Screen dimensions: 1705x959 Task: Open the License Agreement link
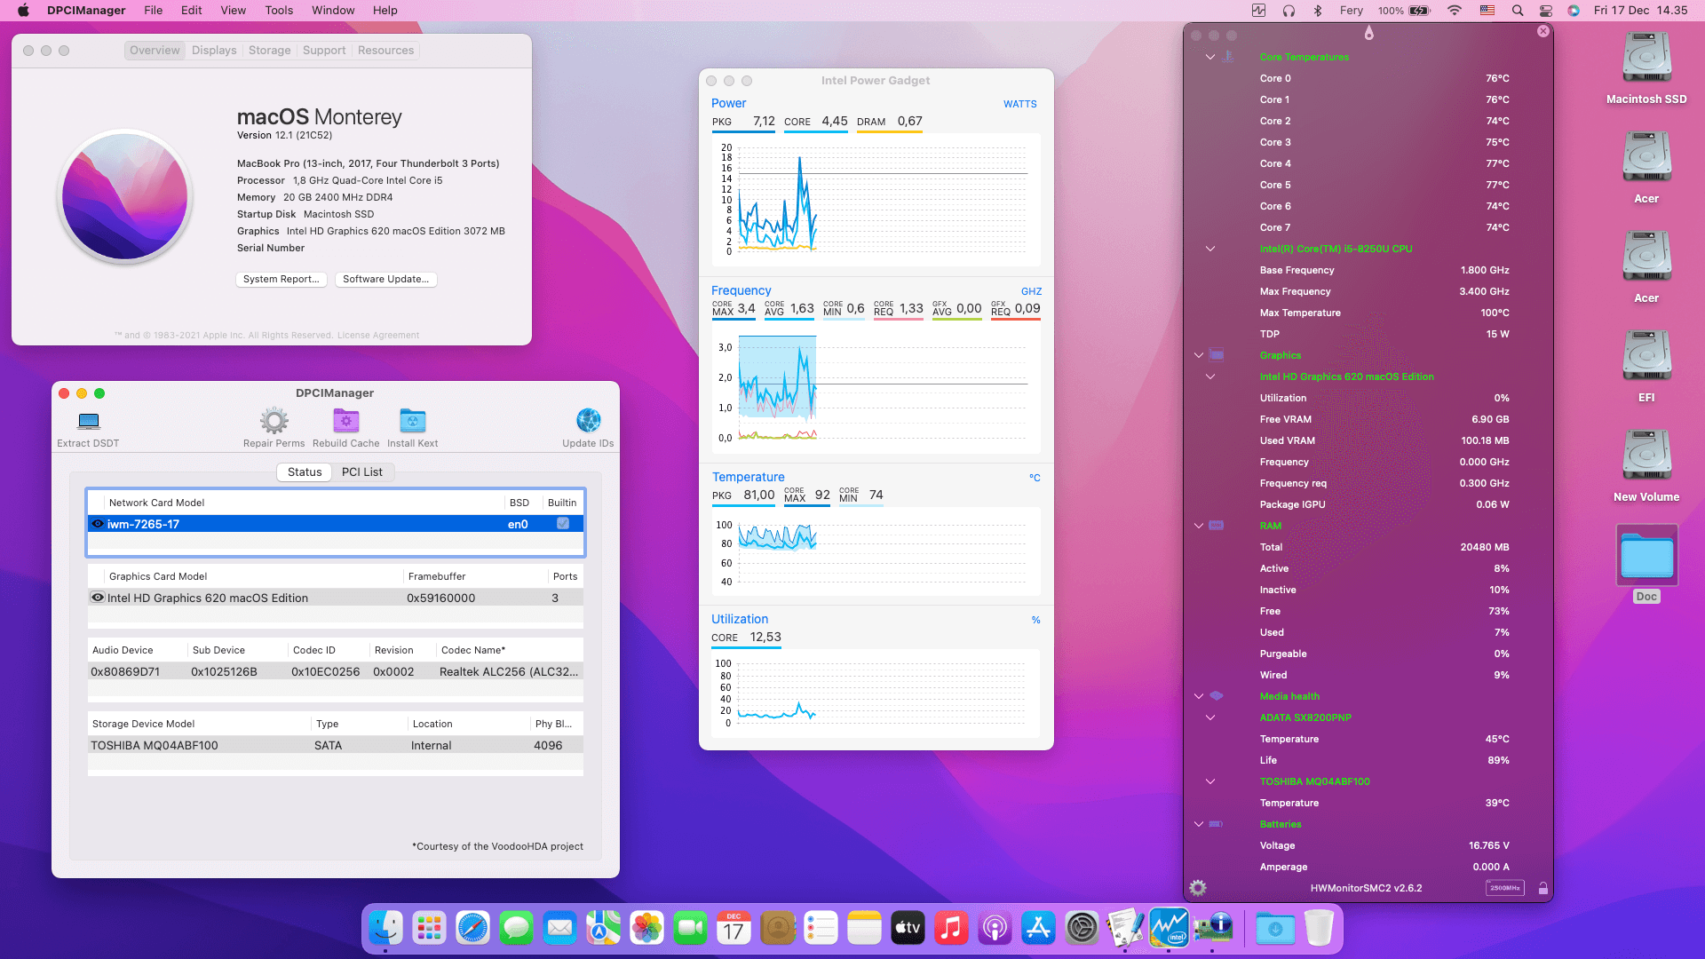click(378, 336)
